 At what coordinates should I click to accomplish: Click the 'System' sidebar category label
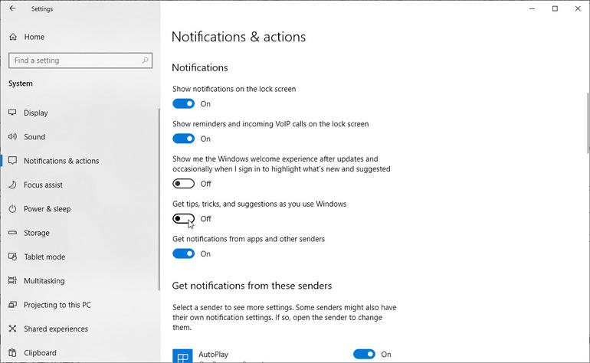click(21, 83)
